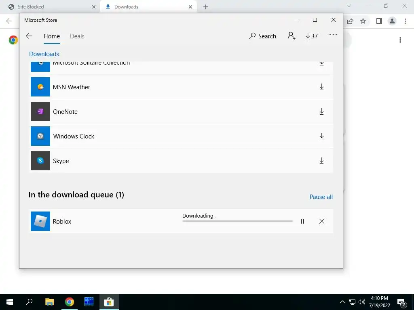The height and width of the screenshot is (310, 414).
Task: Close the Downloads Chrome tab
Action: point(190,7)
